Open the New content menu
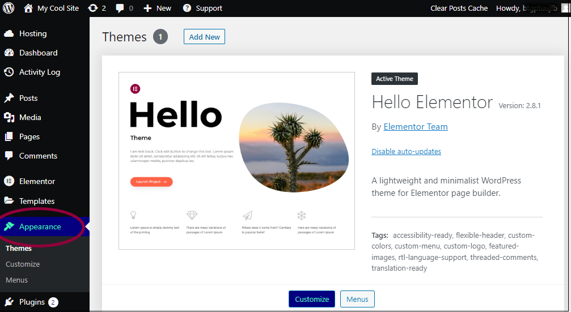Screen dimensions: 571x312 pyautogui.click(x=157, y=8)
